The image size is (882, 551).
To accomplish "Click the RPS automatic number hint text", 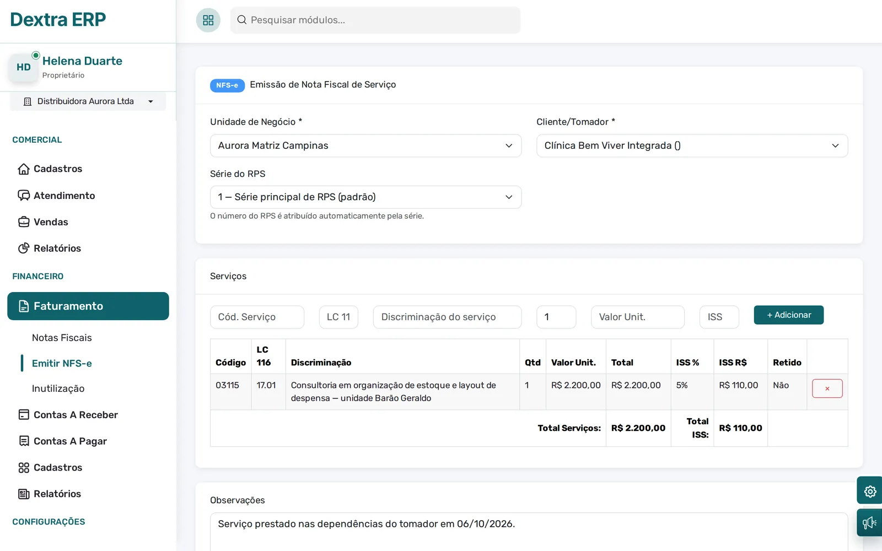I will 317,216.
